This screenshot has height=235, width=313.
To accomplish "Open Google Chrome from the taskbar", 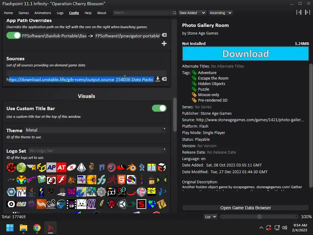I will [x=37, y=228].
